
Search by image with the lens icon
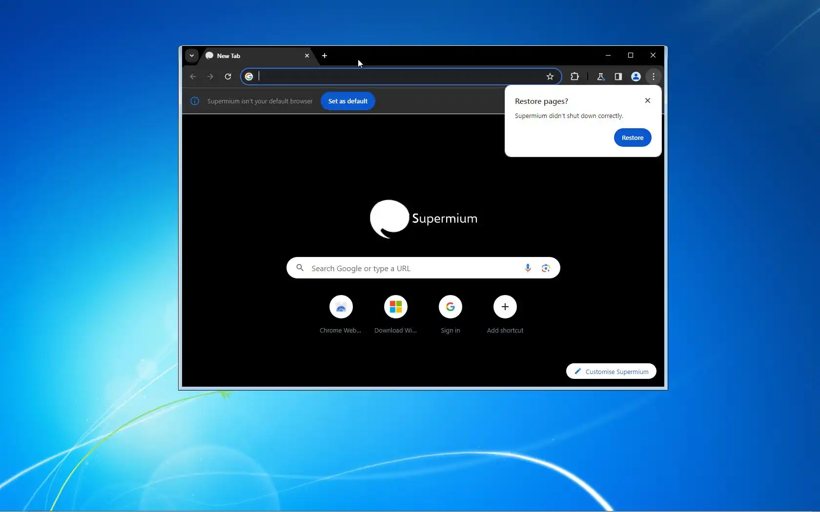click(x=546, y=268)
